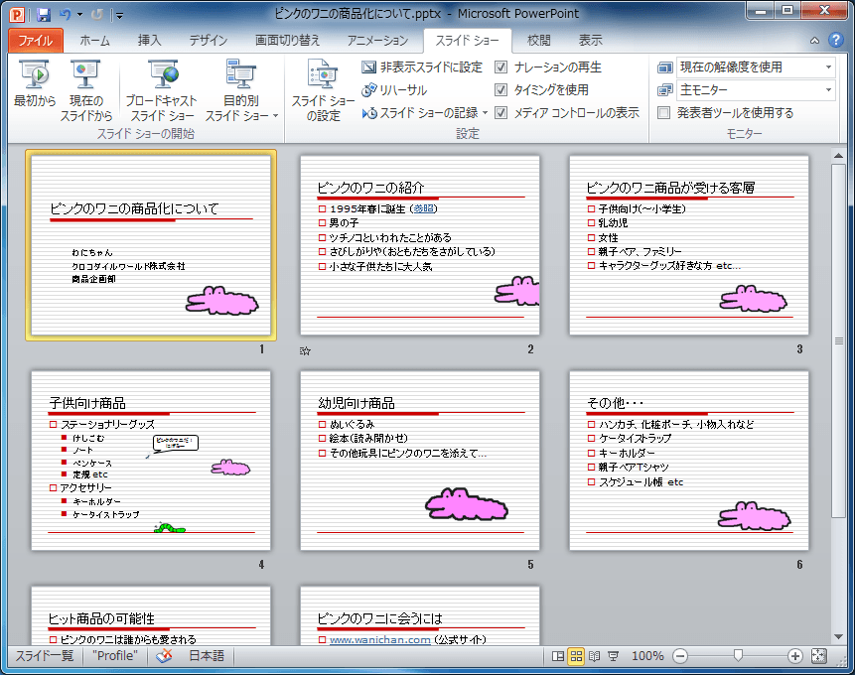This screenshot has width=855, height=675.
Task: Switch to アニメーション (Animations) tab
Action: point(378,41)
